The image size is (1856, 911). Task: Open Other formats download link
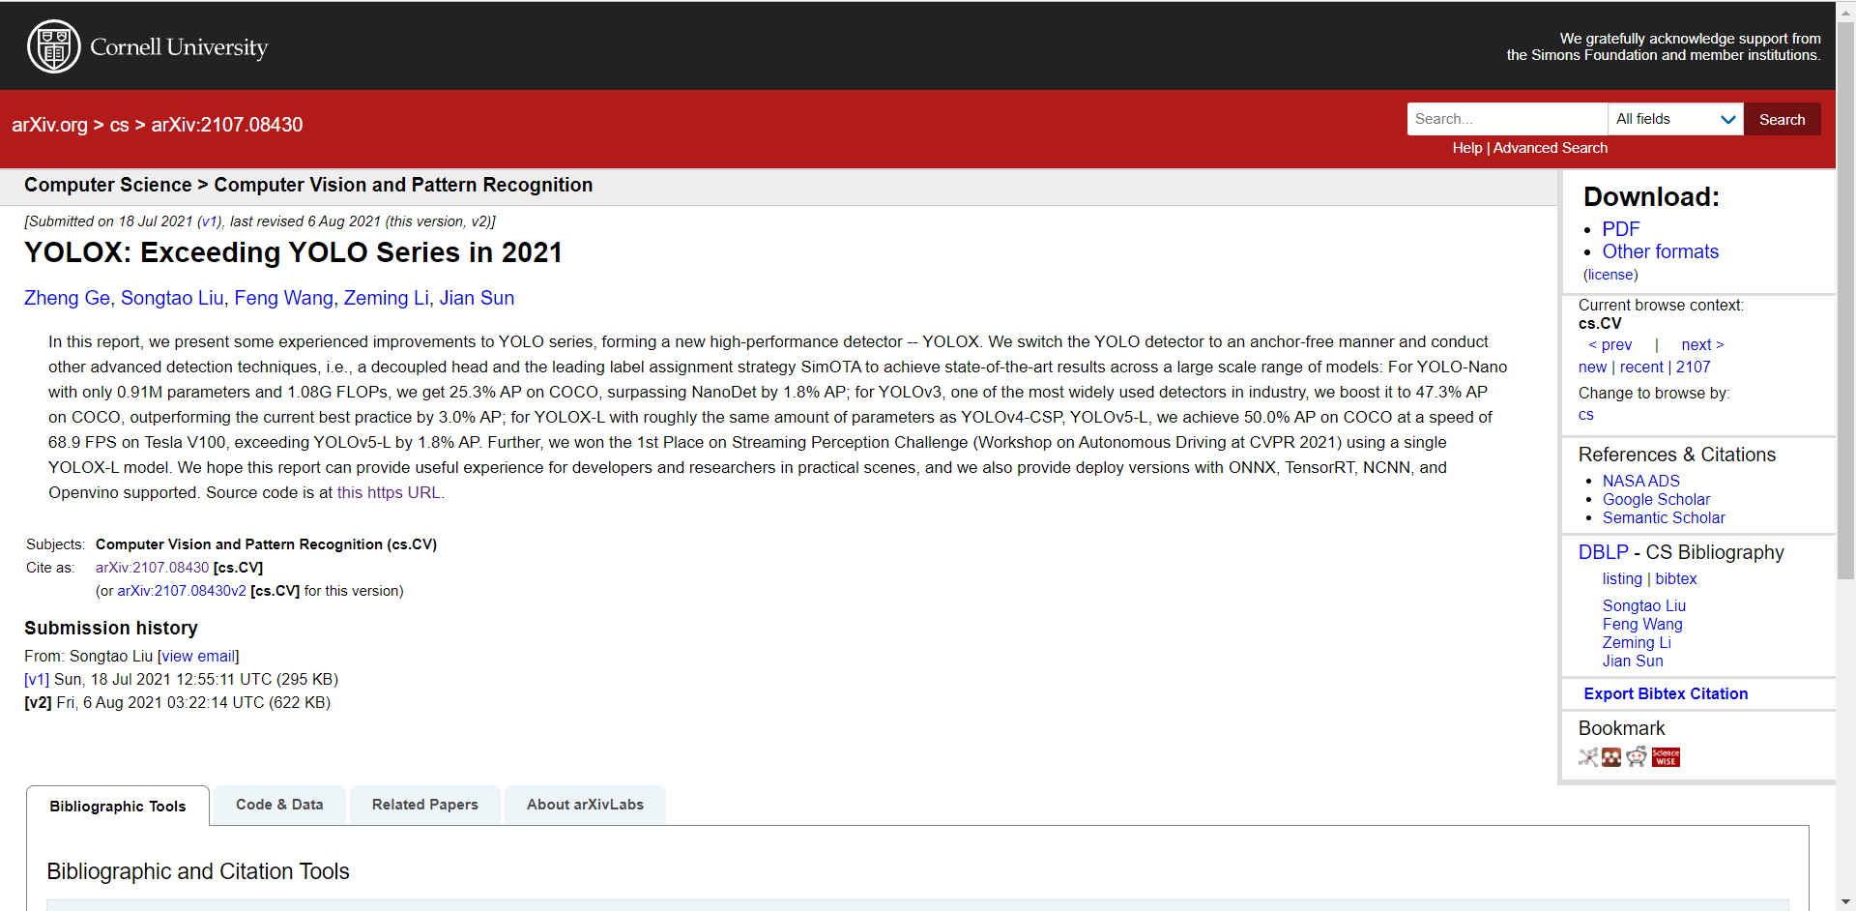[x=1661, y=251]
